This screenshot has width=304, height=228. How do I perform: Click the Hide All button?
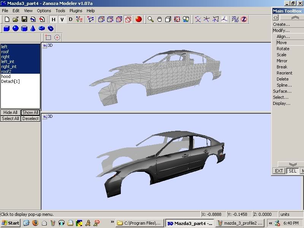pyautogui.click(x=10, y=112)
